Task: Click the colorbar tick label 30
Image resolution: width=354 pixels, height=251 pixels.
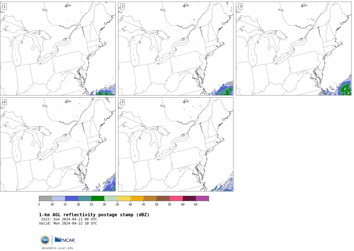Action: (x=104, y=204)
